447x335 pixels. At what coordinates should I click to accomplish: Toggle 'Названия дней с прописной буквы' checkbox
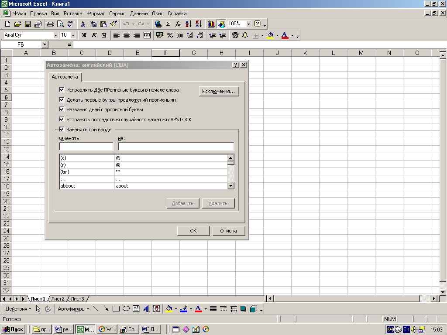coord(62,109)
